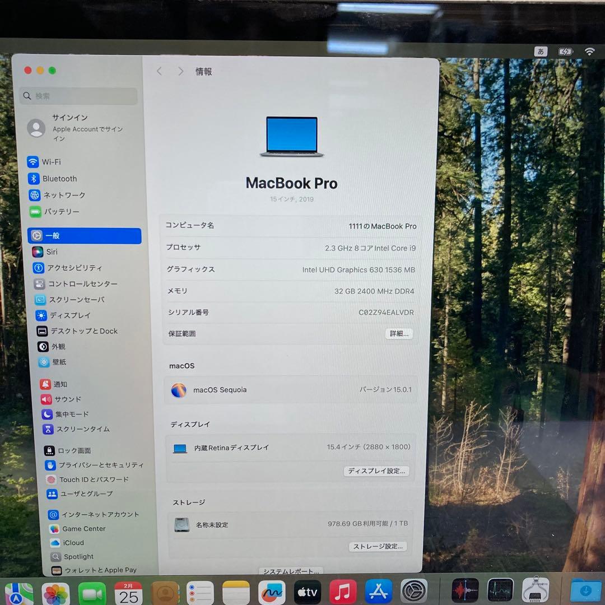Open バッテリー settings
605x605 pixels.
point(55,211)
